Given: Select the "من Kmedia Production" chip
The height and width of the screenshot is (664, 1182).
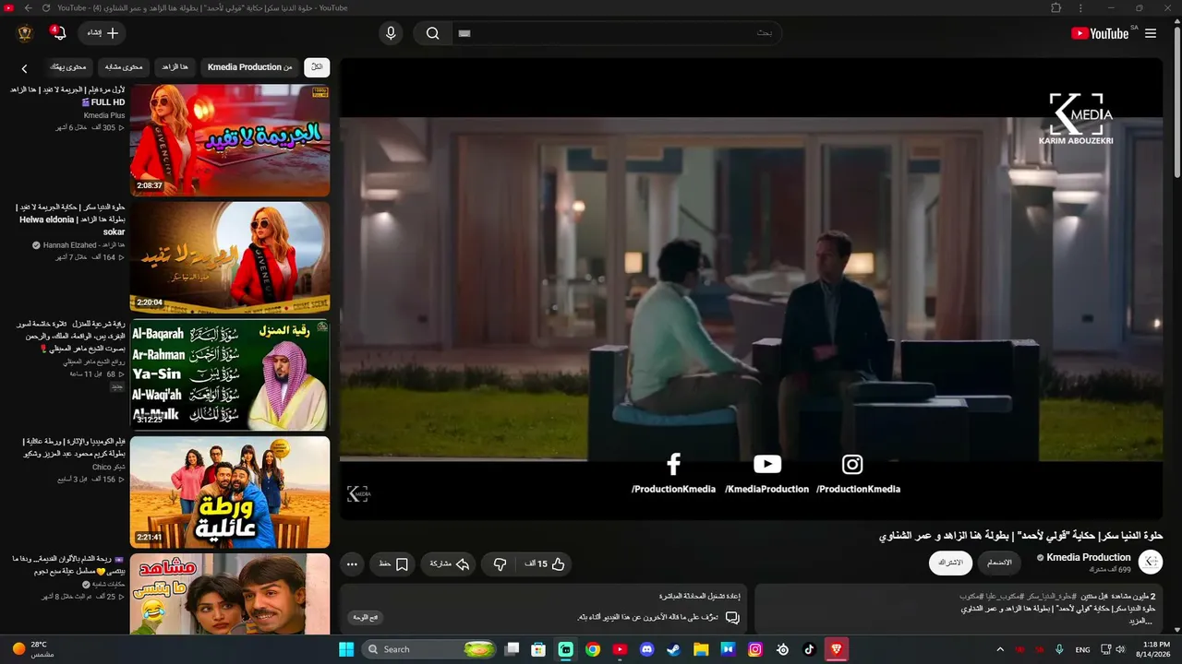Looking at the screenshot, I should (249, 66).
